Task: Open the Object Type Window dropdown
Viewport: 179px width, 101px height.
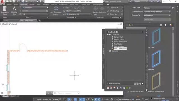Action: (x=157, y=8)
